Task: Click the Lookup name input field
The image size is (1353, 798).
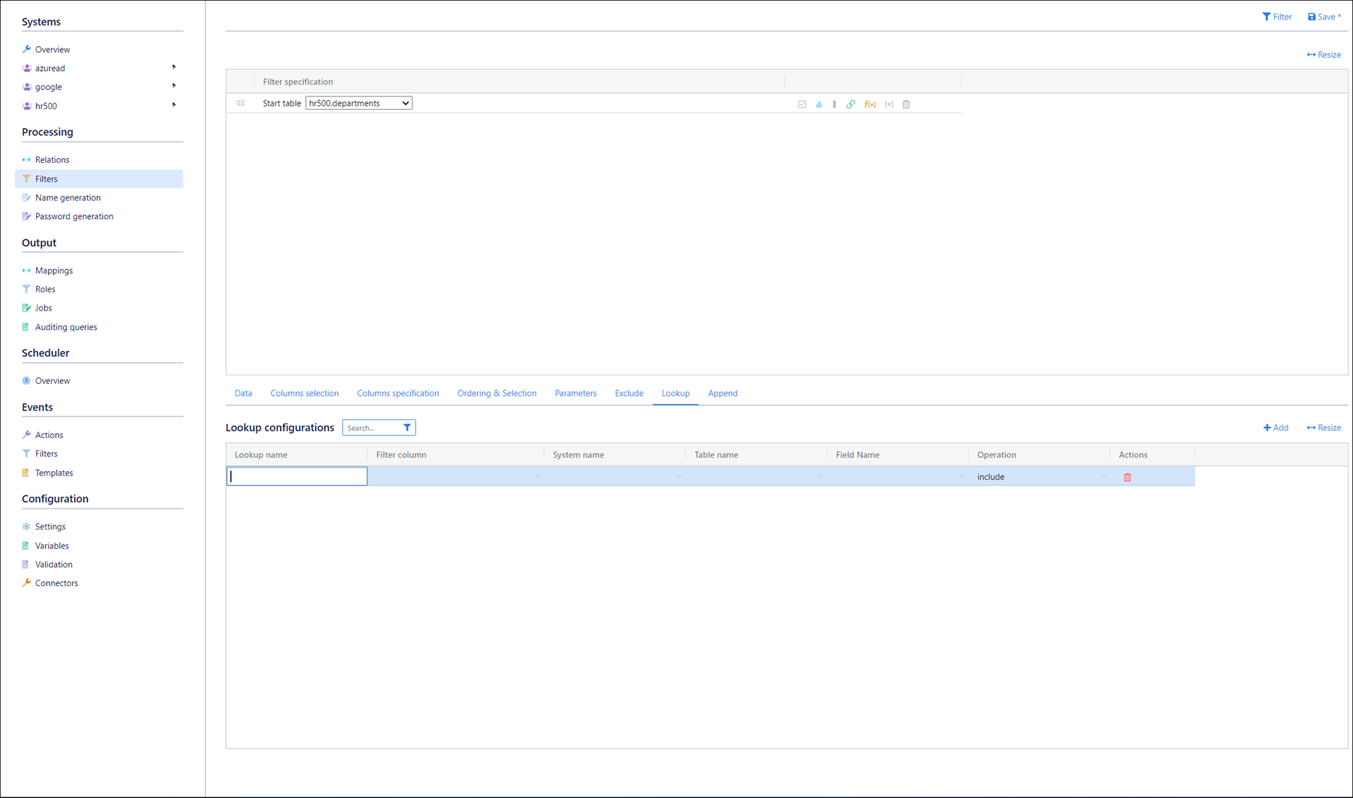Action: tap(297, 477)
